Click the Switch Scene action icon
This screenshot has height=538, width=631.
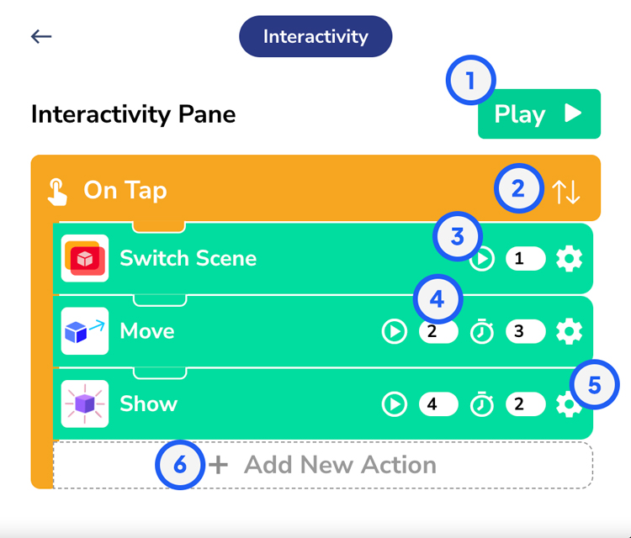pyautogui.click(x=85, y=258)
